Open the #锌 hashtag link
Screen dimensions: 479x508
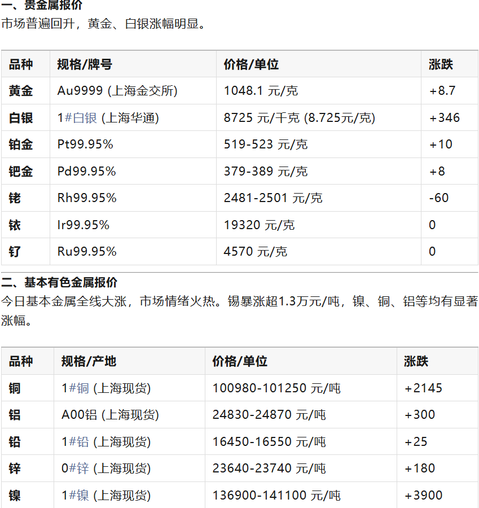79,468
